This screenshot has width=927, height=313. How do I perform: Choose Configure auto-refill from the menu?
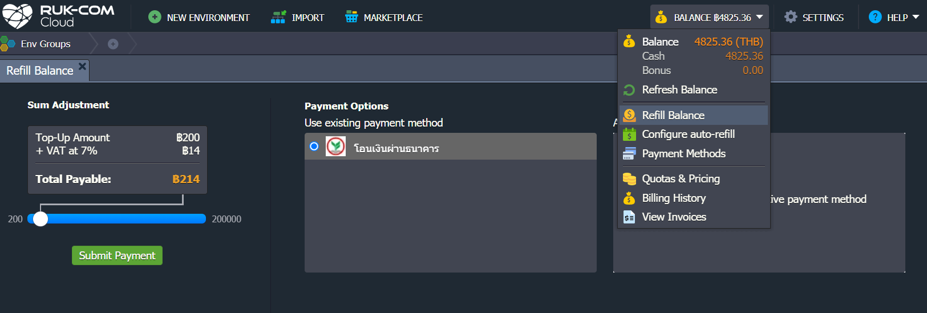(x=688, y=135)
